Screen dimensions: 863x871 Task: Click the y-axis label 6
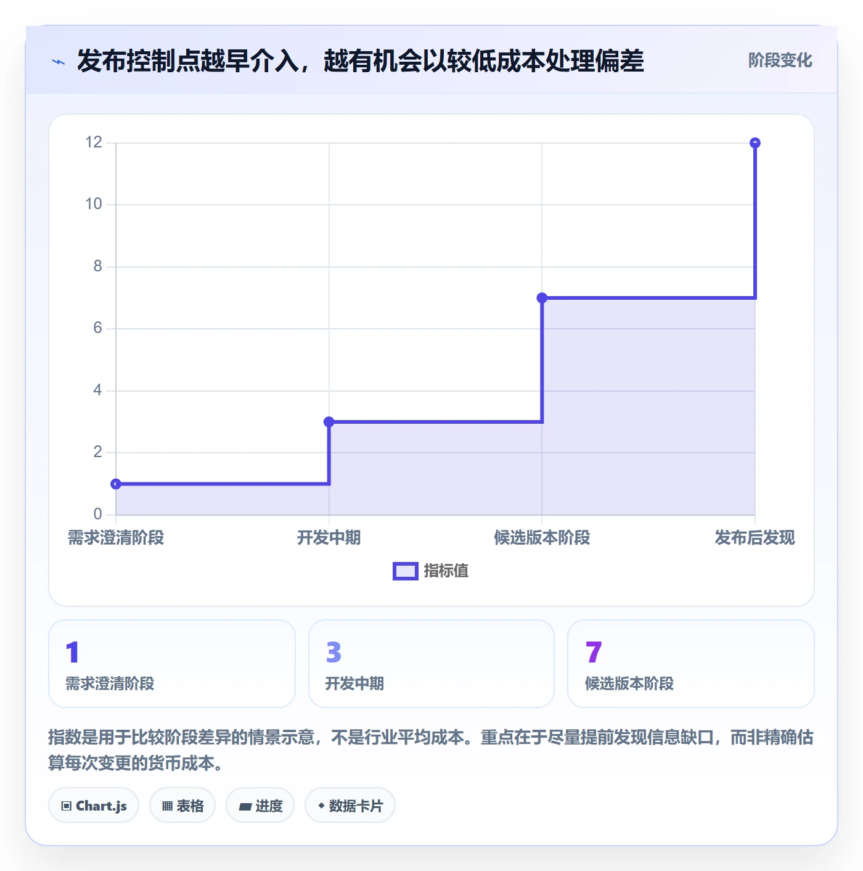[x=98, y=328]
